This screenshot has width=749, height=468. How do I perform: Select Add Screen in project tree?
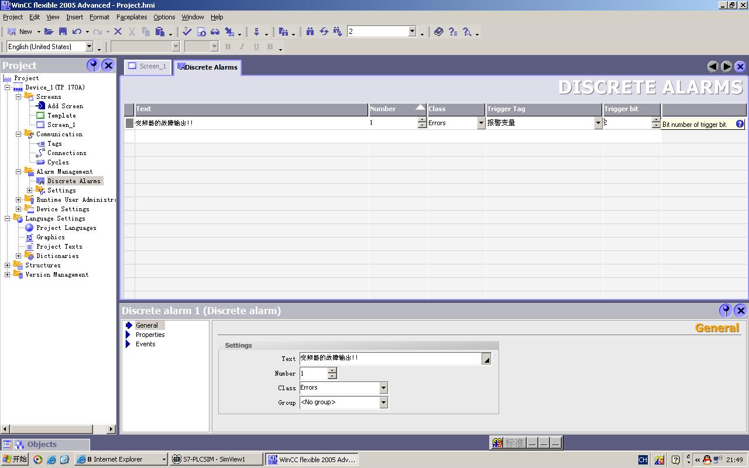click(65, 106)
